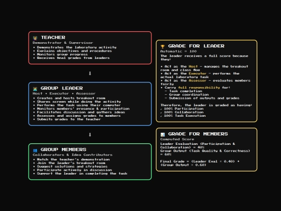Click the 'Final Grade = (Leader Eval × 0.40) +' formula
The height and width of the screenshot is (211, 281).
[x=200, y=162]
